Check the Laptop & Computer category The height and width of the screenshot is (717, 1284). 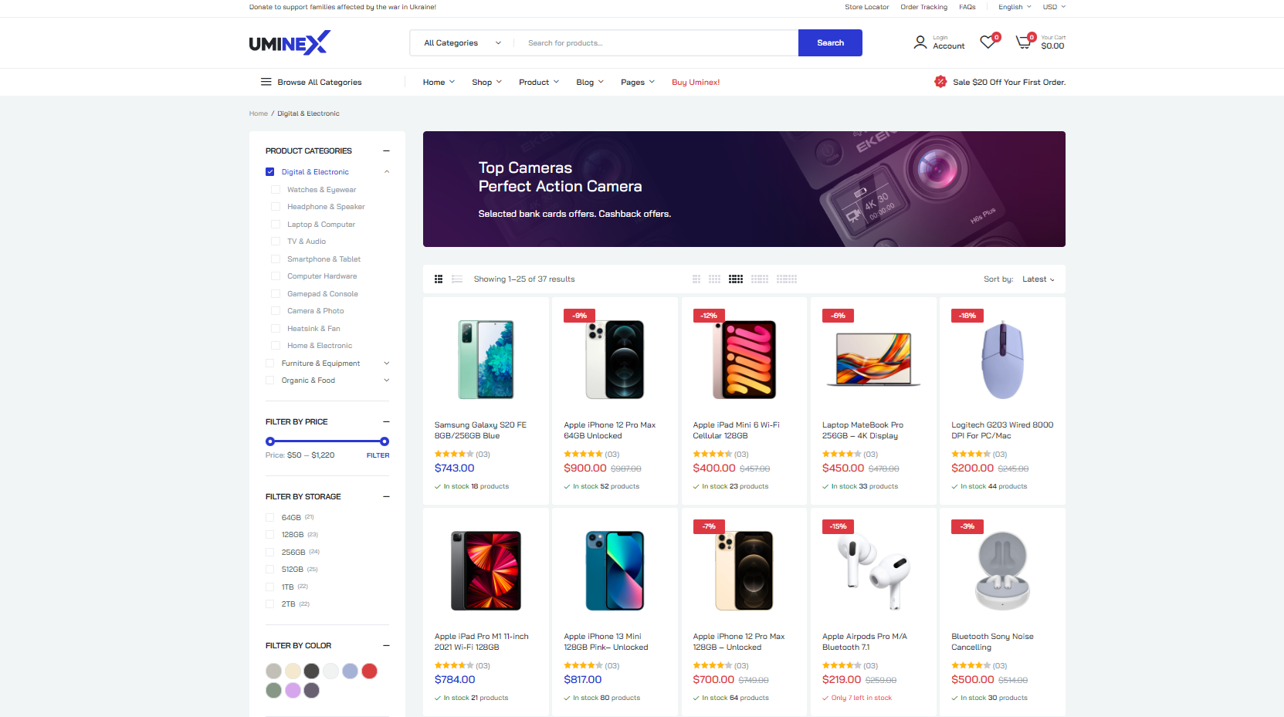point(276,225)
